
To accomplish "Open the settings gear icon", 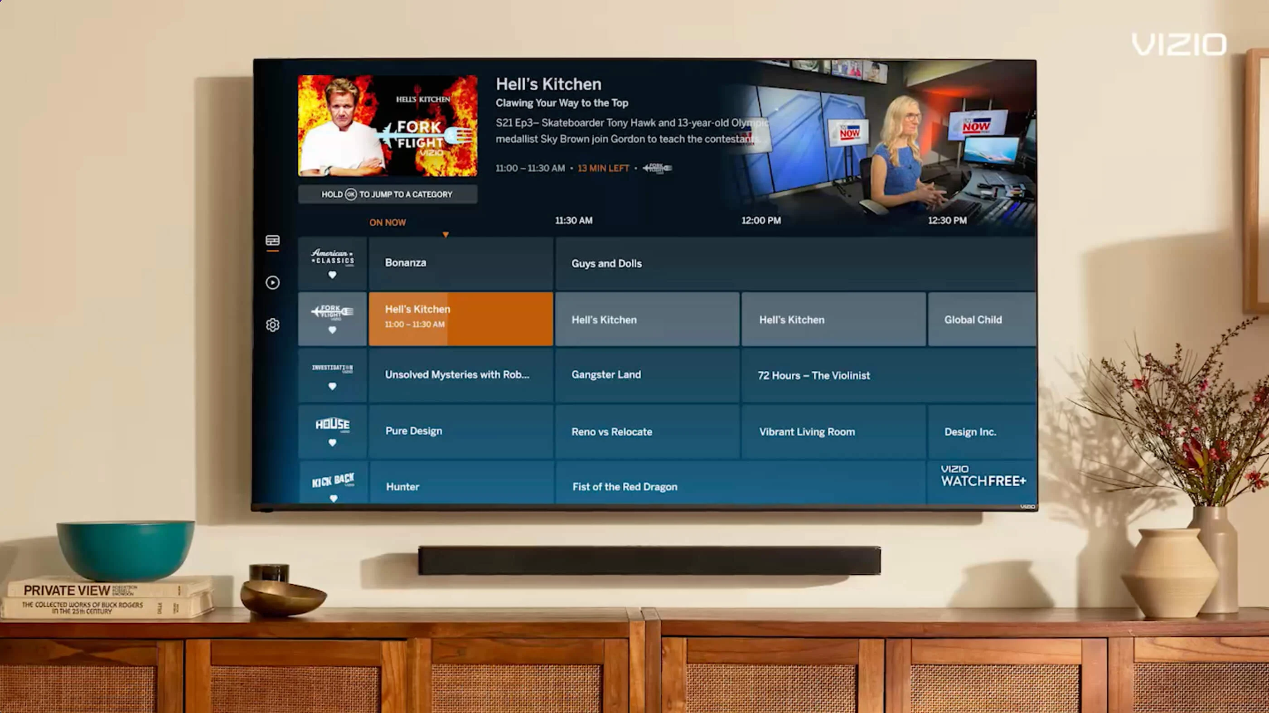I will (273, 324).
